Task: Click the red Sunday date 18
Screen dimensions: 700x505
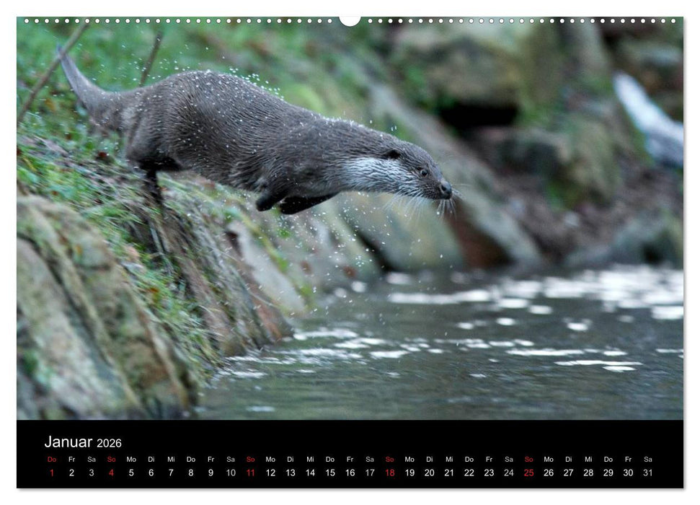Action: [389, 471]
